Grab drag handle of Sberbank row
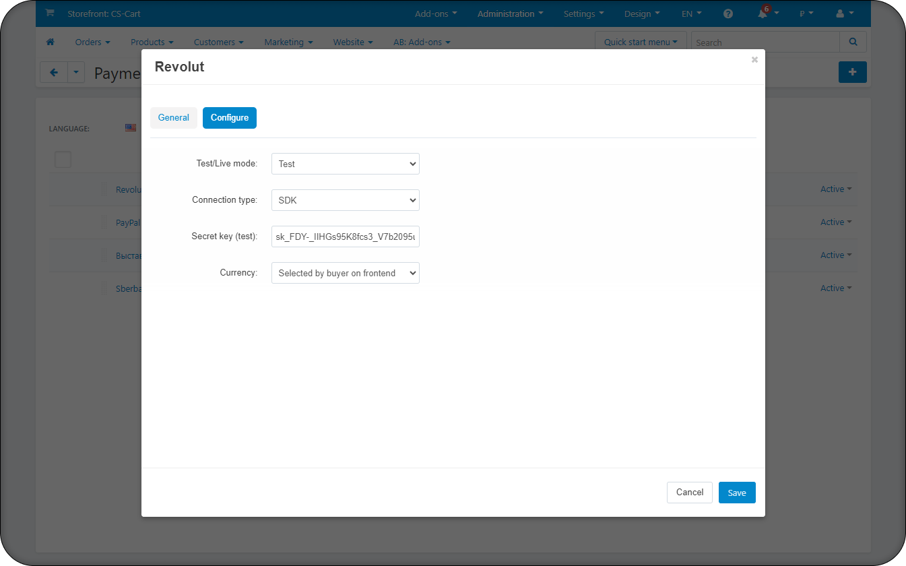 point(104,288)
